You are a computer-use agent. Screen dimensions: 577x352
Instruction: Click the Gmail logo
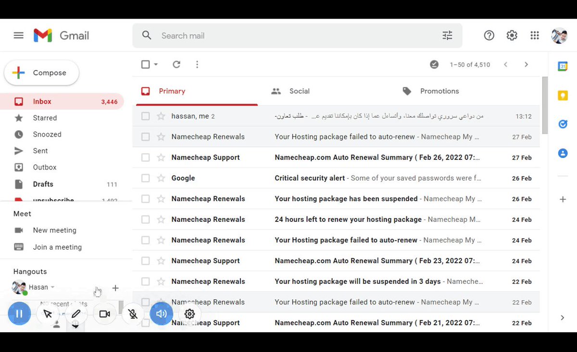point(61,36)
